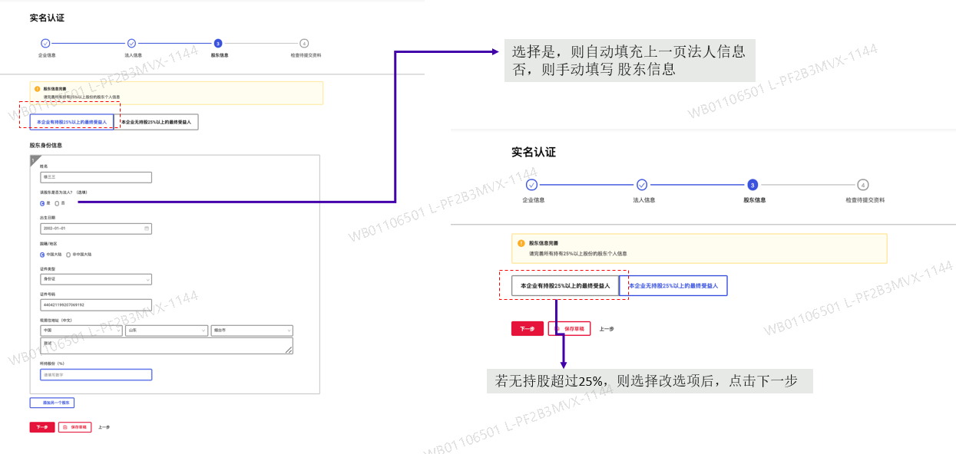This screenshot has height=454, width=956.
Task: Click 上一步 link in left form
Action: click(104, 427)
